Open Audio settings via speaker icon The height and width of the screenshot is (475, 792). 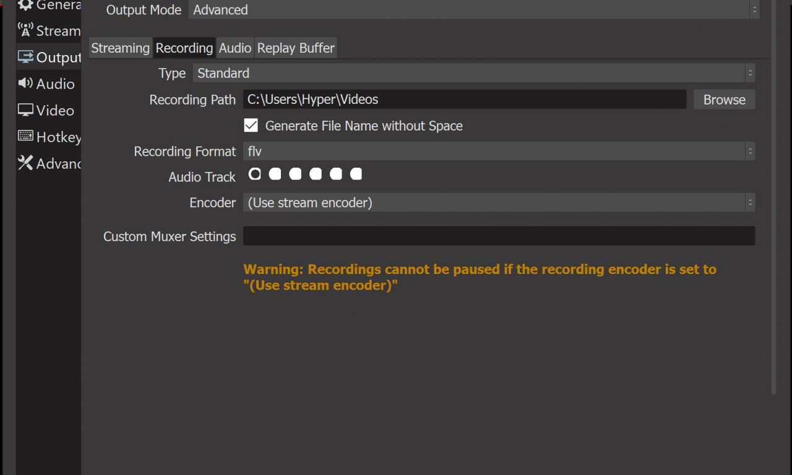click(x=25, y=83)
